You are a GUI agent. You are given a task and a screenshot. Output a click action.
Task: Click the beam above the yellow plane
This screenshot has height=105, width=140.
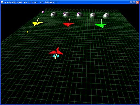tap(38, 20)
